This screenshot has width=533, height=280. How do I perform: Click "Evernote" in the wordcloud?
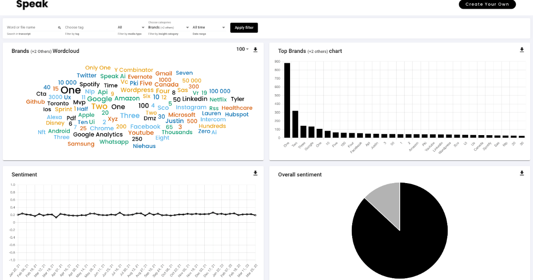pos(140,77)
